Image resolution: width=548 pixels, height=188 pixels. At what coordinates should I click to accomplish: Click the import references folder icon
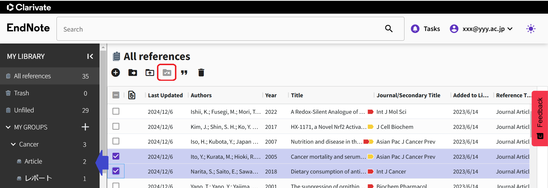(150, 73)
